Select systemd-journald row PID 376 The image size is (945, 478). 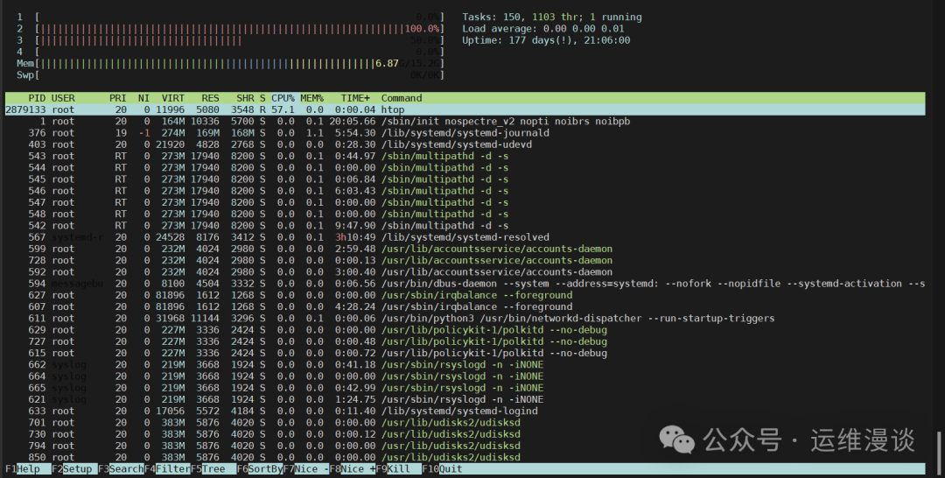click(x=465, y=132)
